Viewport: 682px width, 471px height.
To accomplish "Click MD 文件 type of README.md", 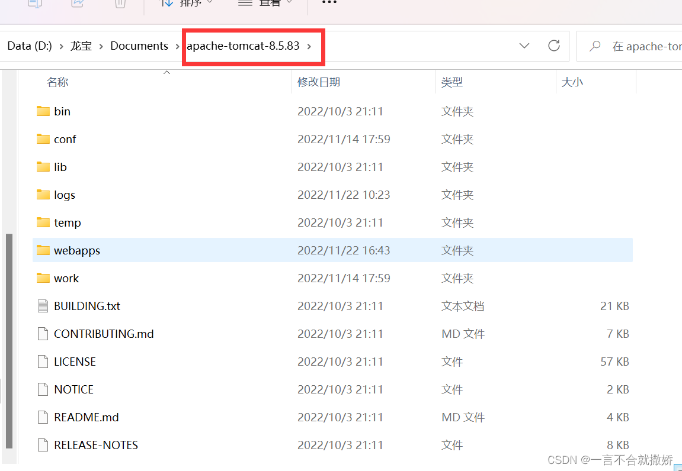I will pyautogui.click(x=463, y=417).
